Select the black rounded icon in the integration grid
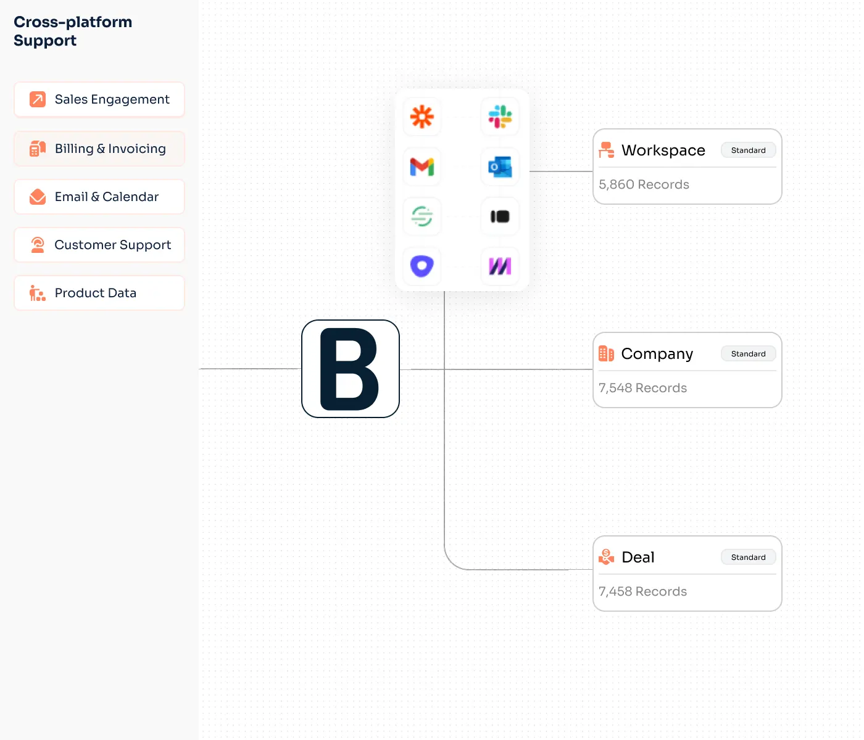864x740 pixels. coord(500,217)
